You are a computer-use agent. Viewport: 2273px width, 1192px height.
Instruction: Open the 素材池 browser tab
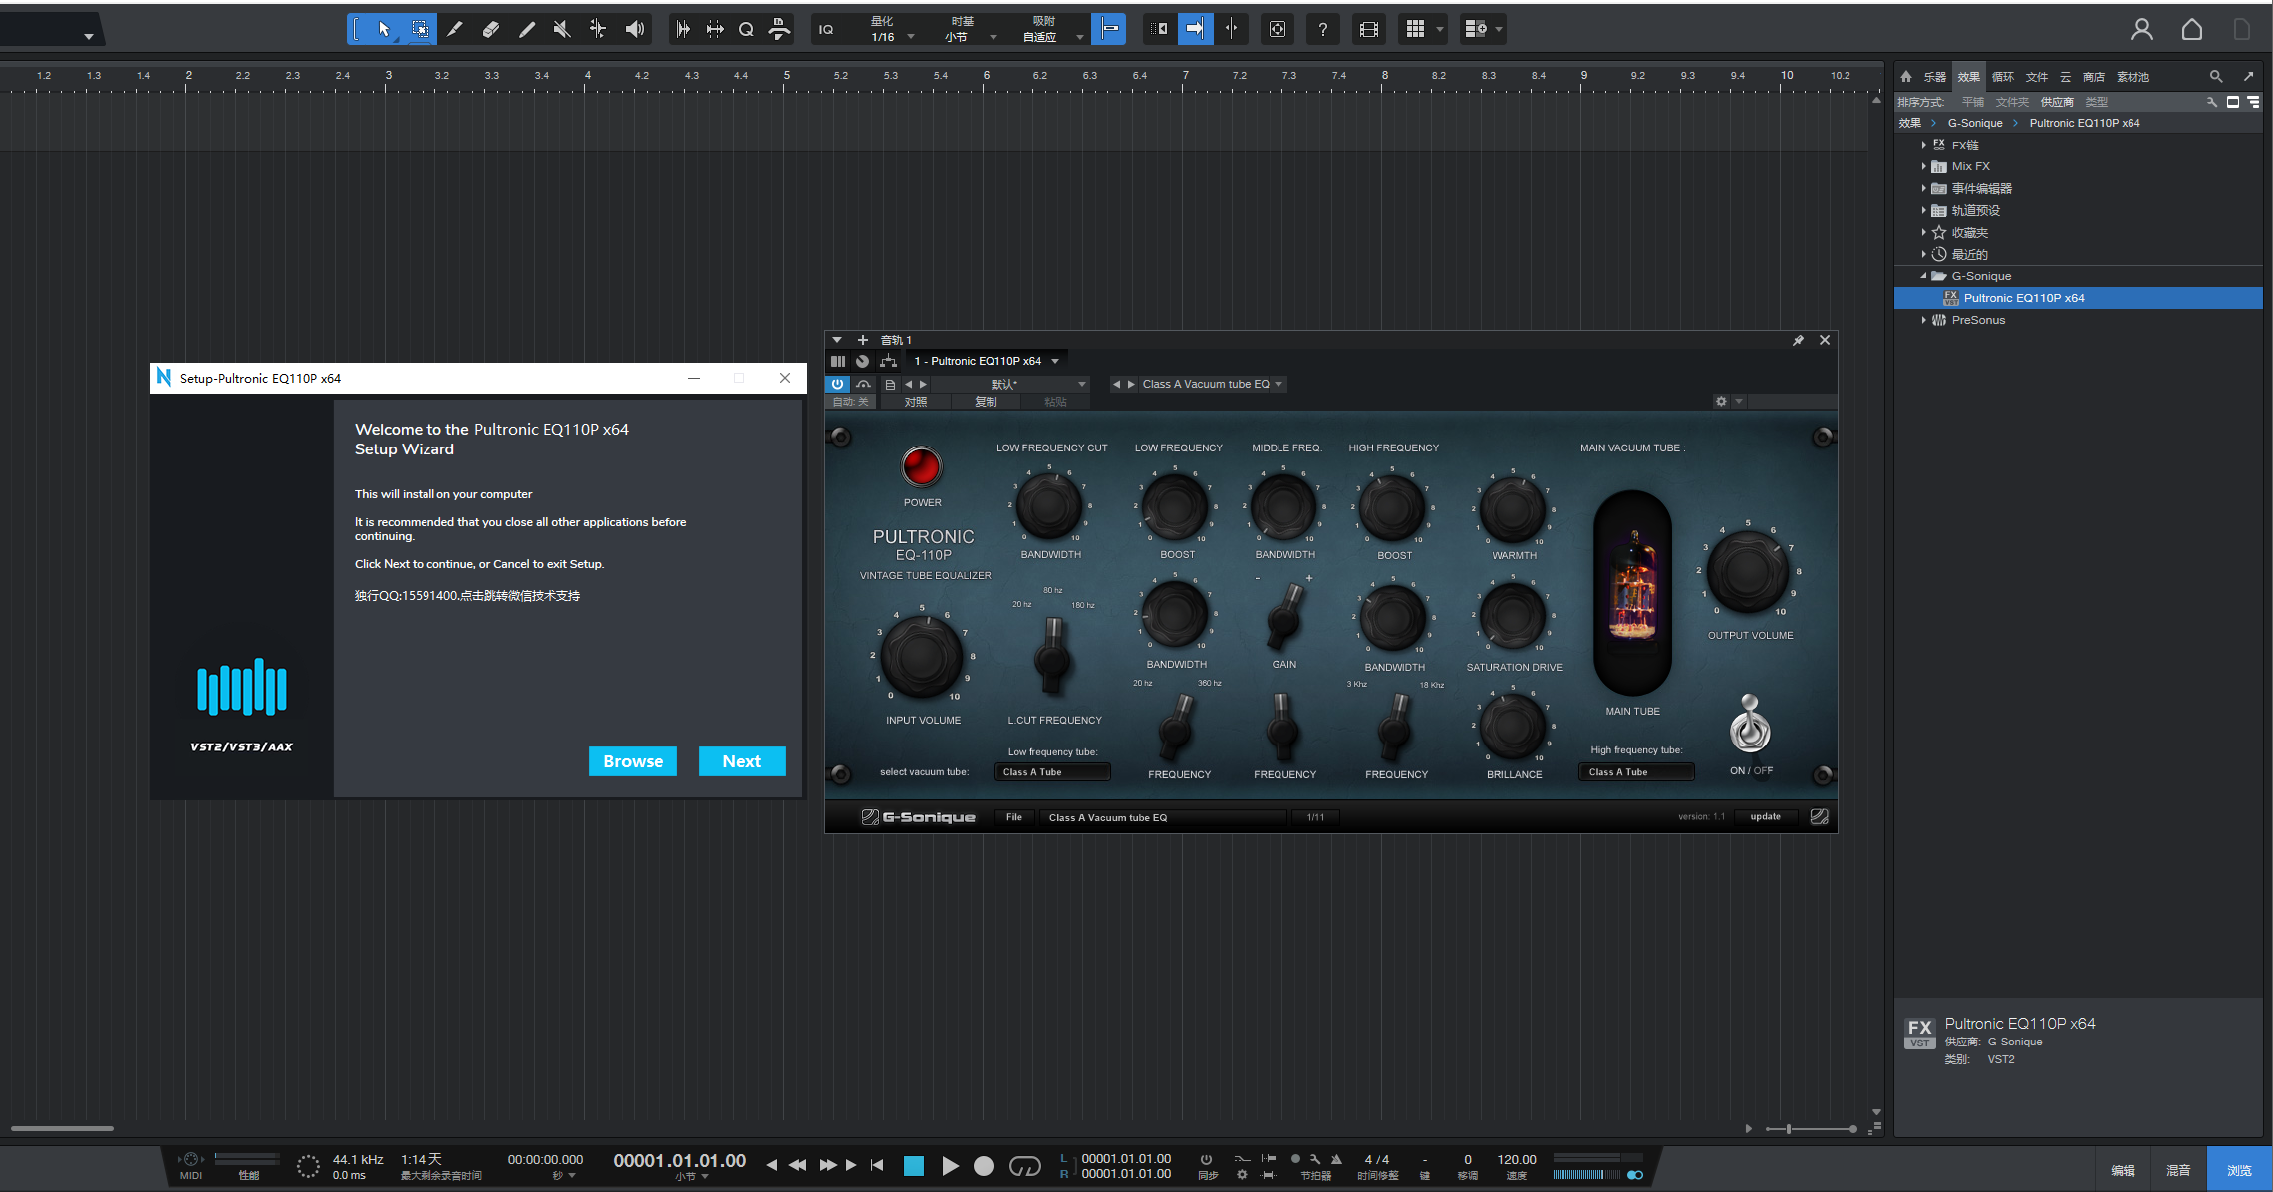[2132, 77]
